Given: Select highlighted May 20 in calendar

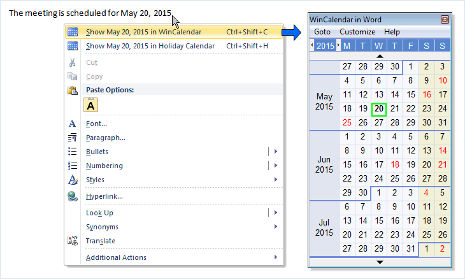Looking at the screenshot, I should pyautogui.click(x=379, y=109).
